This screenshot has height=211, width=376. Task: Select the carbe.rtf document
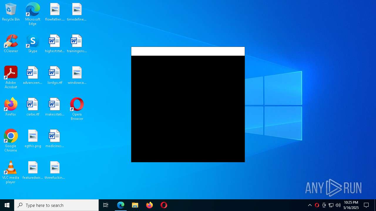[33, 107]
